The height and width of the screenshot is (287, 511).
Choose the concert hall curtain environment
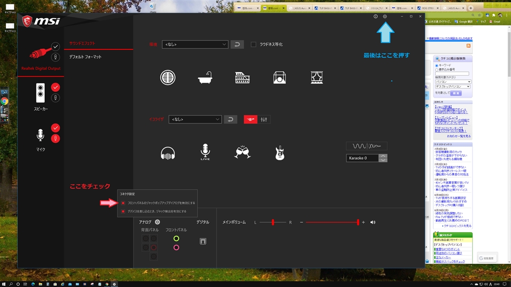[x=317, y=77]
